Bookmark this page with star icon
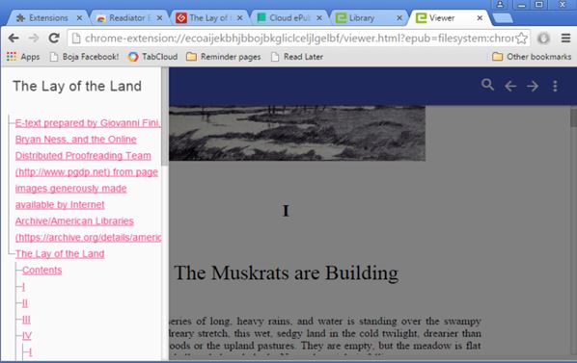Screen dimensions: 577x363 [x=521, y=39]
